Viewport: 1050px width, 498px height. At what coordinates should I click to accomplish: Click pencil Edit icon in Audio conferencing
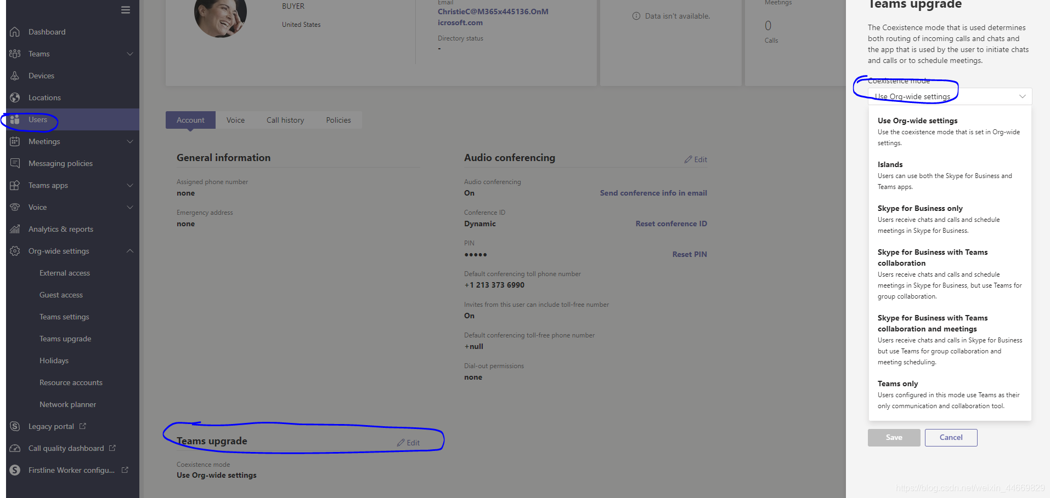pos(688,159)
